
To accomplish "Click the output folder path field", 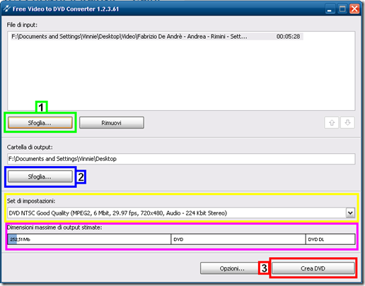I will click(181, 159).
